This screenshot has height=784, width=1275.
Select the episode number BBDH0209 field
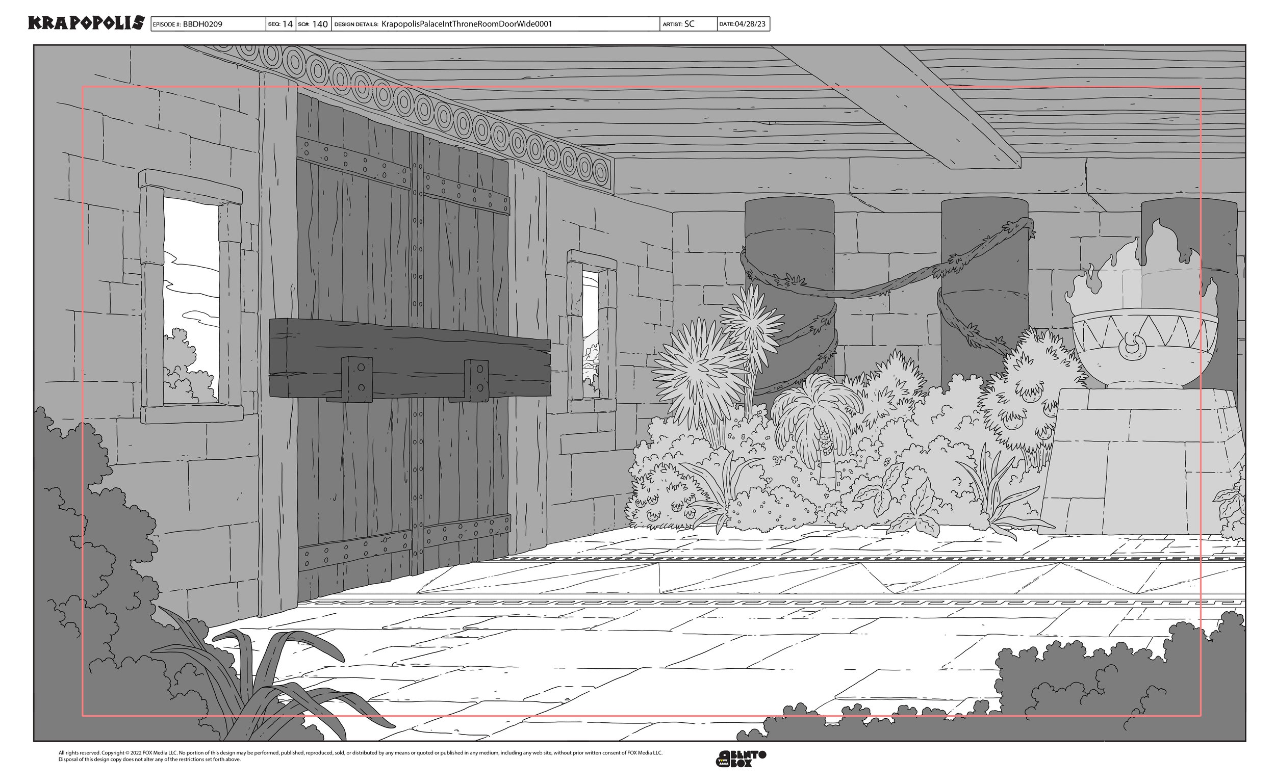pyautogui.click(x=209, y=24)
